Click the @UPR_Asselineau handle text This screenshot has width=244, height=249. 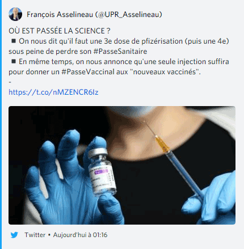tap(129, 15)
